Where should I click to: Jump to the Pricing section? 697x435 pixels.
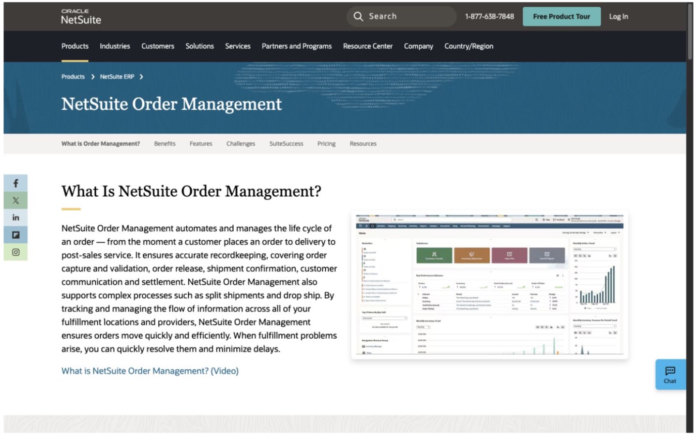[326, 144]
